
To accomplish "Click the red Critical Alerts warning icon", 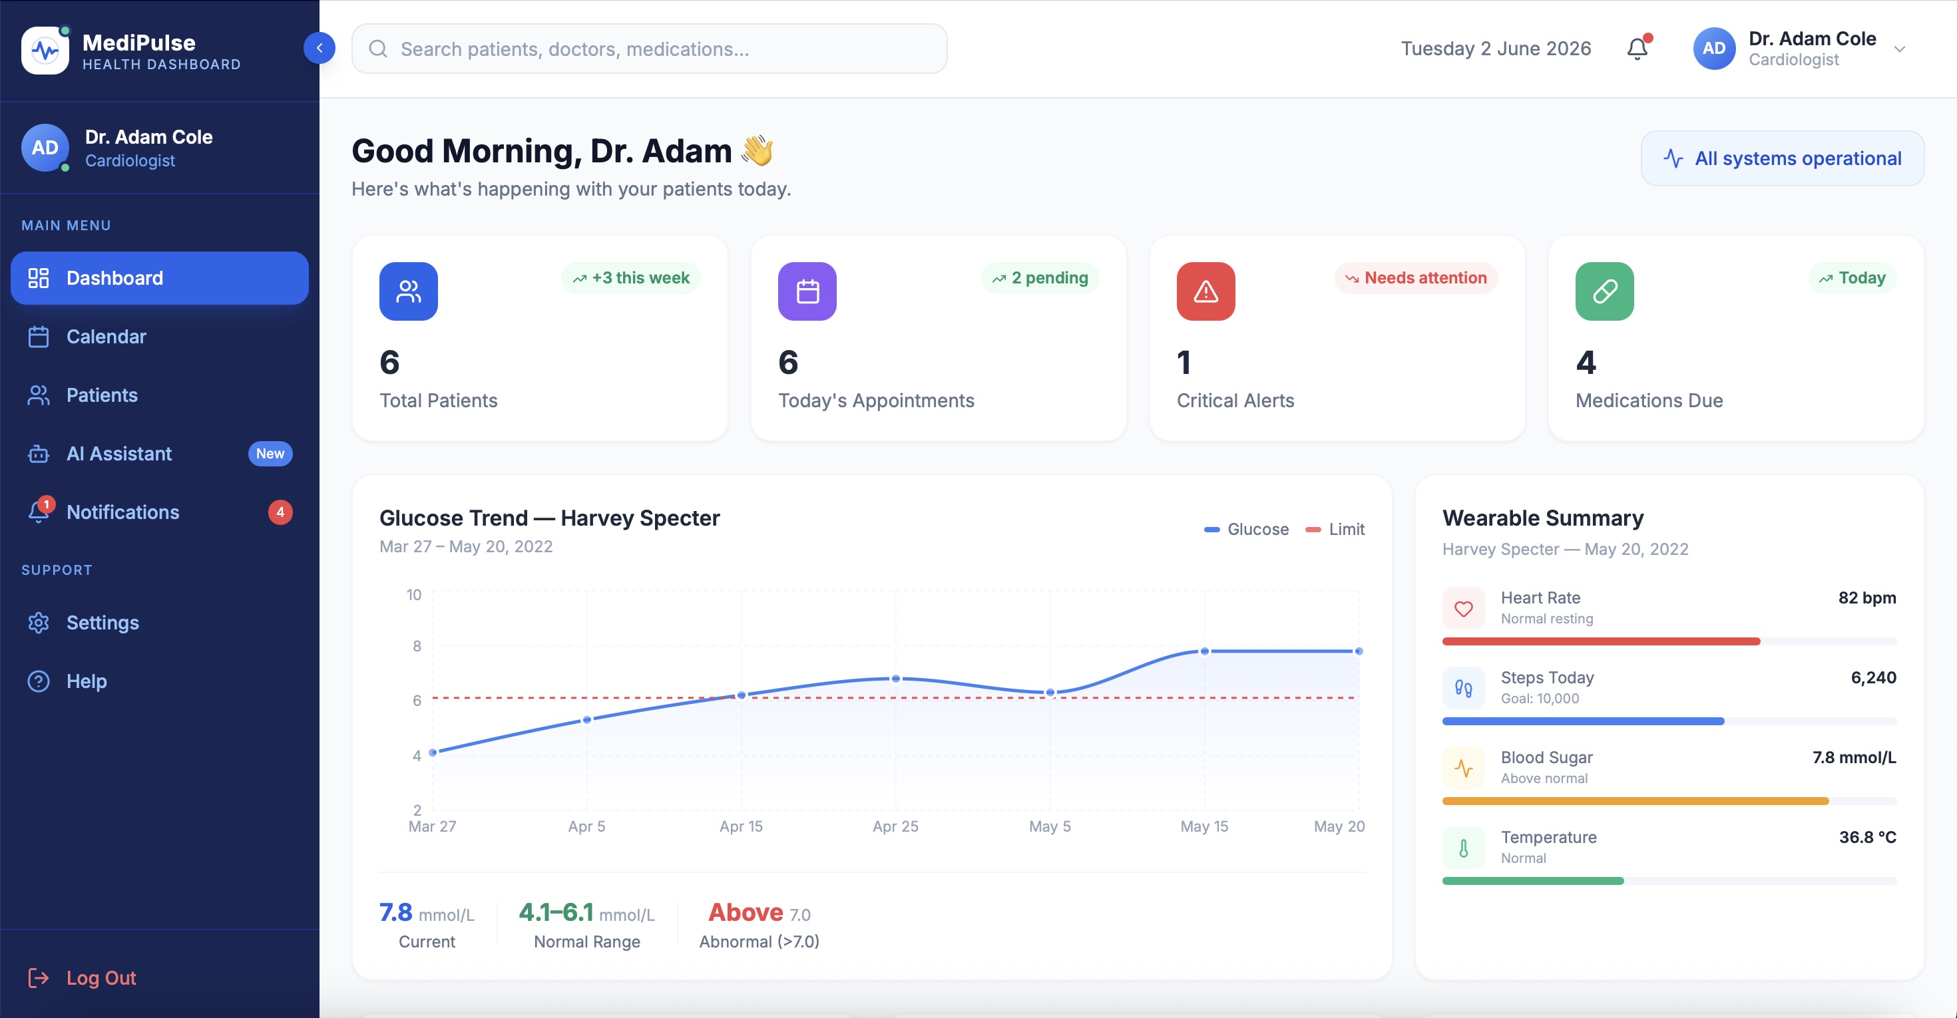I will (1205, 291).
